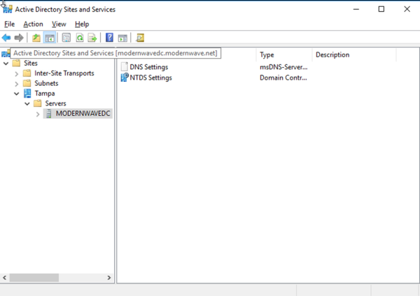Select DNS Settings in the list
The width and height of the screenshot is (420, 296).
(148, 67)
